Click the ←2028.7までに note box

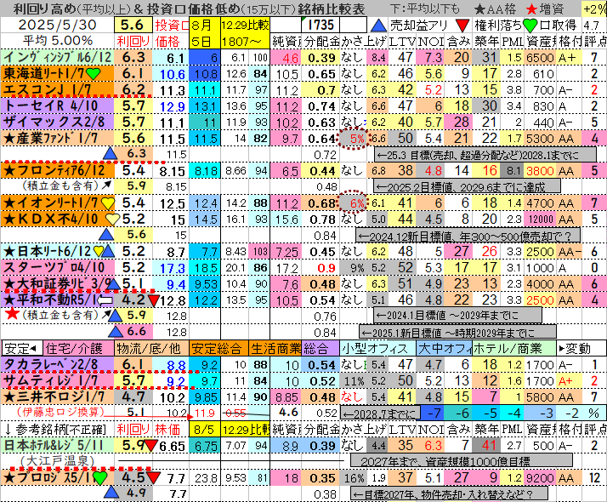pyautogui.click(x=380, y=414)
